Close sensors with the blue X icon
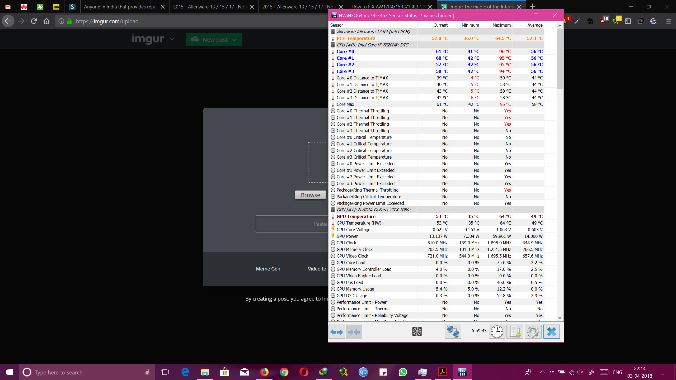Viewport: 676px width, 380px height. coord(552,332)
